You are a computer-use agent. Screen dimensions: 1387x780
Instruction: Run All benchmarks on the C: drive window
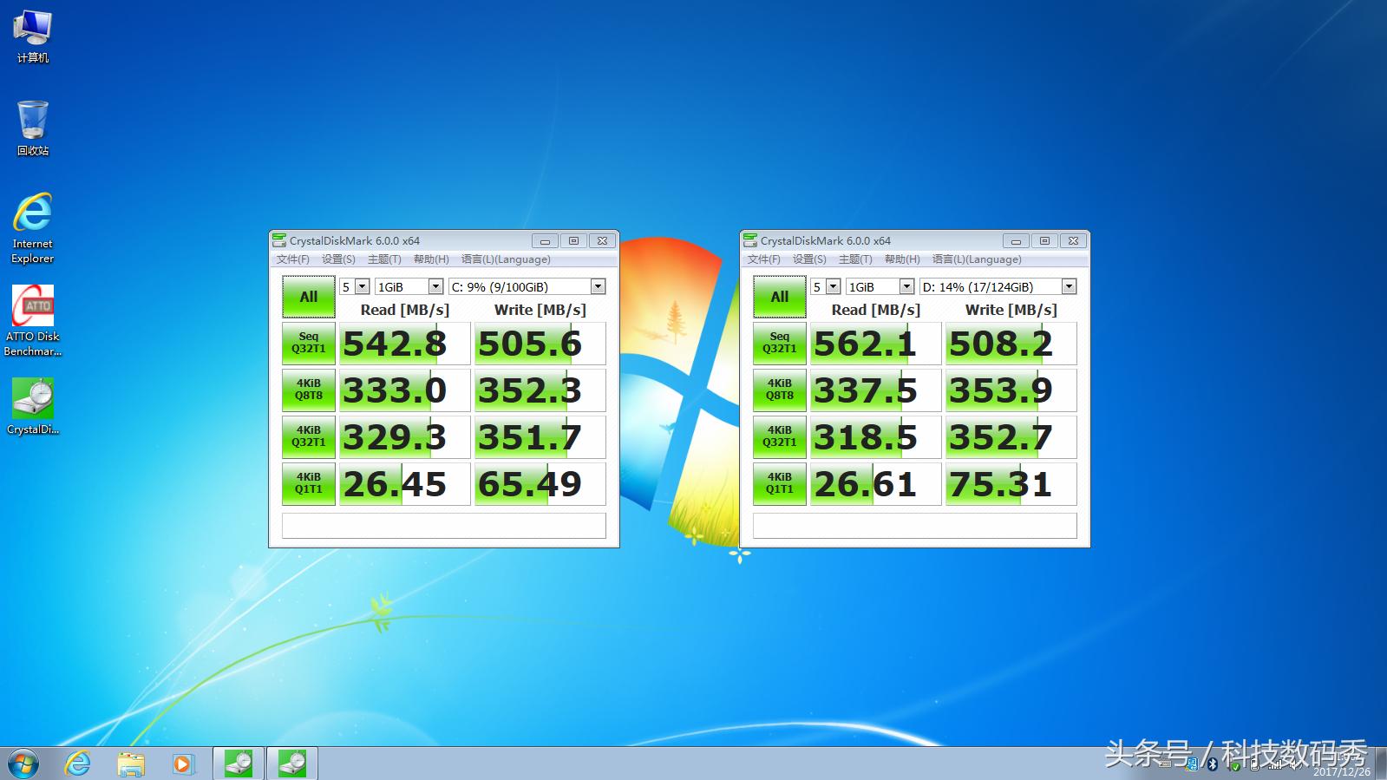(x=308, y=297)
